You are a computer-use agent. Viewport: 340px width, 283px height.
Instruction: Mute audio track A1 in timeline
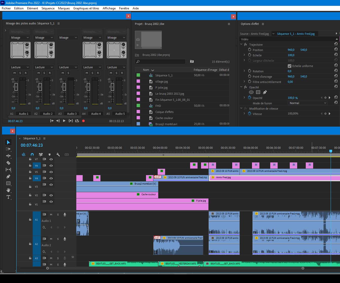[x=51, y=214]
